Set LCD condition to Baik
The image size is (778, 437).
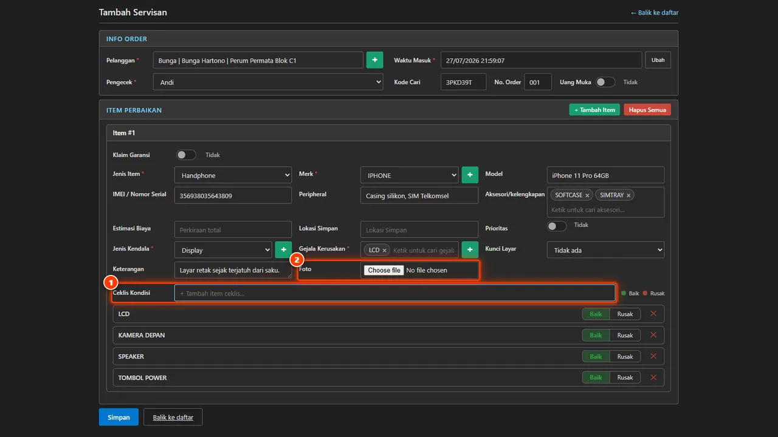click(x=596, y=314)
